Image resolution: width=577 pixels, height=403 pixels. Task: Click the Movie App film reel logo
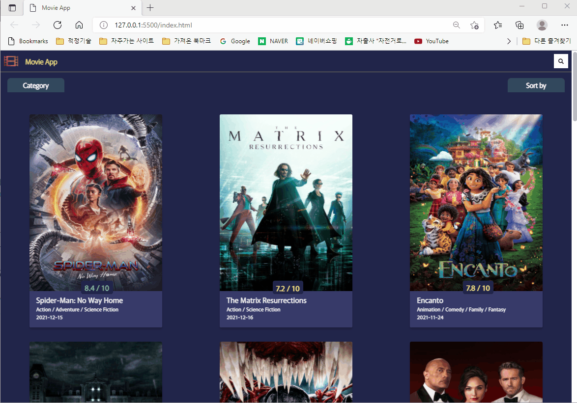click(x=11, y=61)
